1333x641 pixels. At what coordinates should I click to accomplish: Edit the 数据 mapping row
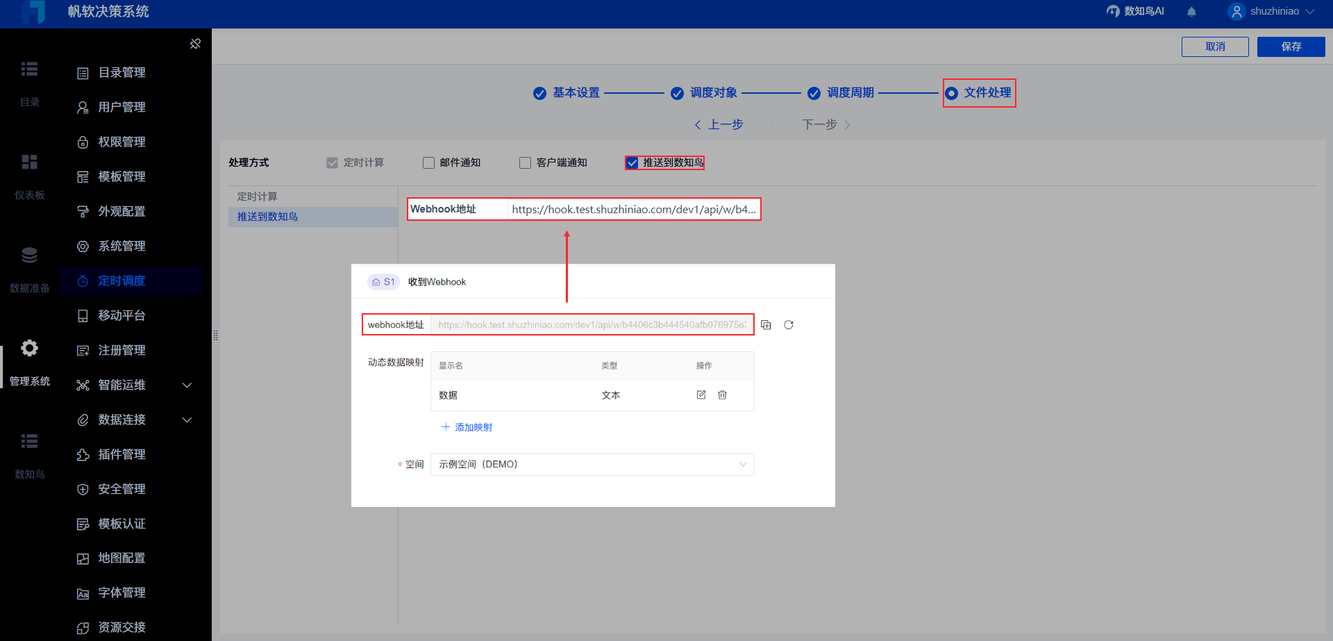click(x=701, y=394)
